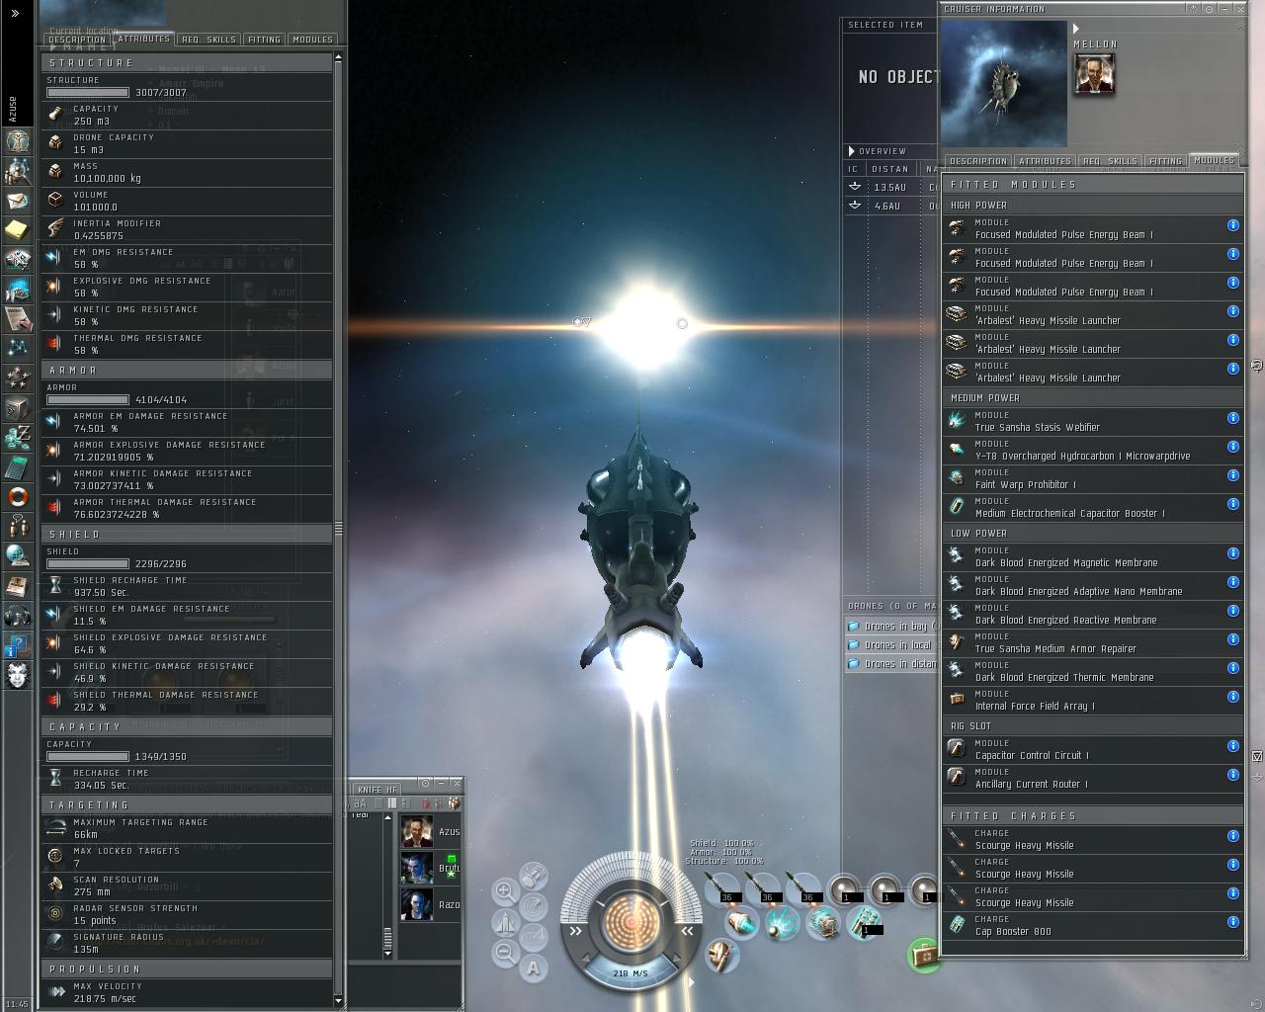Open Fitting tab in left info window
1265x1012 pixels.
[x=264, y=40]
